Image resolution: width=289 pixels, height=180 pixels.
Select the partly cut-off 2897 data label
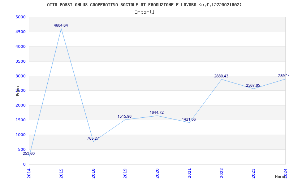pos(284,76)
